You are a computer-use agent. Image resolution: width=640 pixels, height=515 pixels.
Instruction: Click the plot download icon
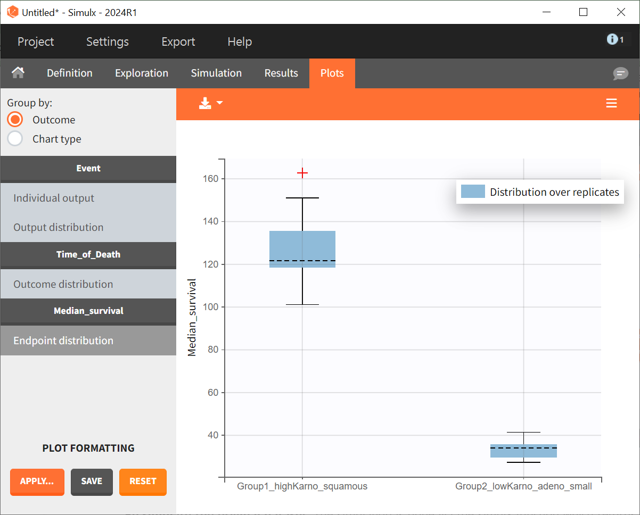pyautogui.click(x=205, y=103)
